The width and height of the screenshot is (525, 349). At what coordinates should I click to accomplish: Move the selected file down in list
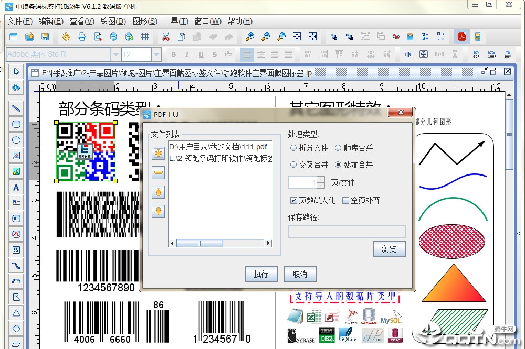click(159, 211)
